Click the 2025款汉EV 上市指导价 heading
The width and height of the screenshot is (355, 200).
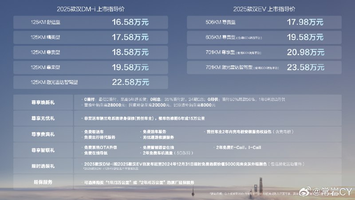click(264, 9)
